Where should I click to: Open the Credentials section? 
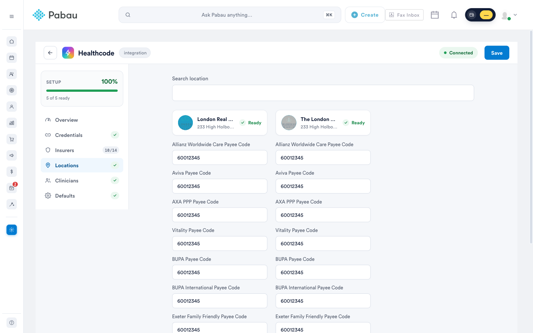click(x=82, y=135)
